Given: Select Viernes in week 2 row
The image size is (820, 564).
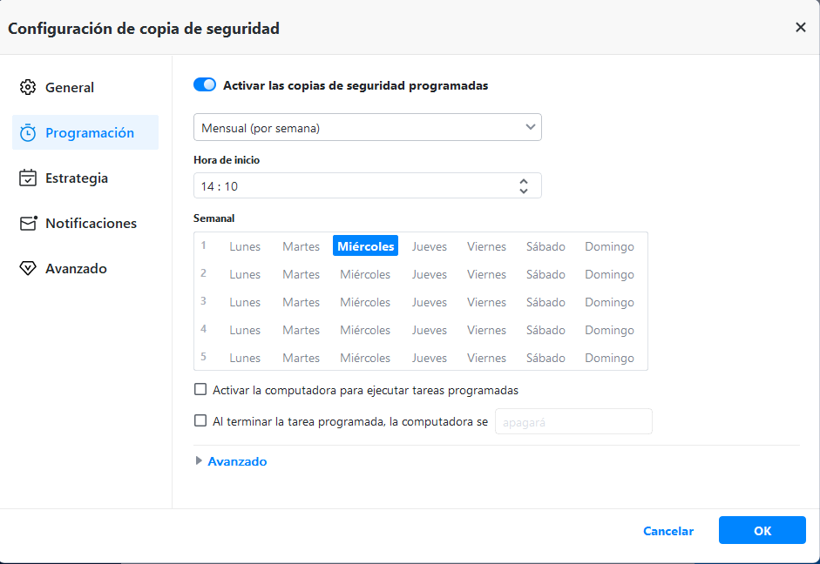Looking at the screenshot, I should pyautogui.click(x=486, y=274).
